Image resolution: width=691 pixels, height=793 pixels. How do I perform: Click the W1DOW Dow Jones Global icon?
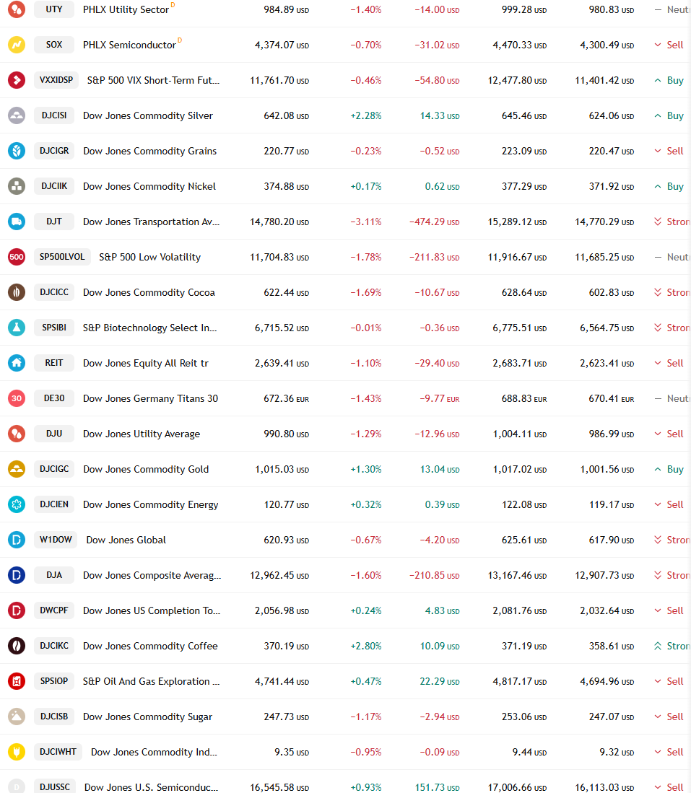click(x=17, y=540)
